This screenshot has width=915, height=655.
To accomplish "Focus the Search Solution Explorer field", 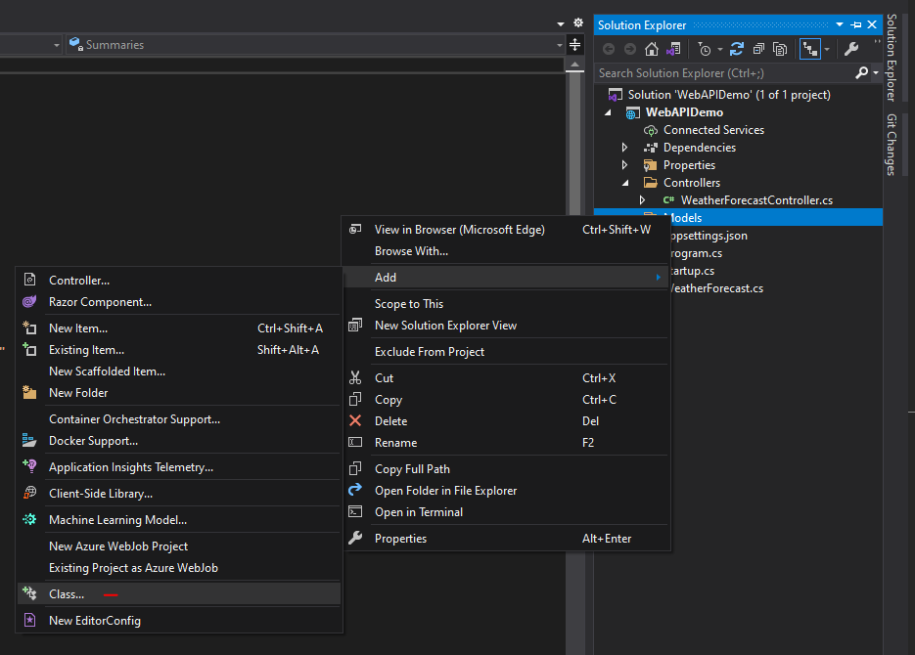I will click(x=725, y=73).
